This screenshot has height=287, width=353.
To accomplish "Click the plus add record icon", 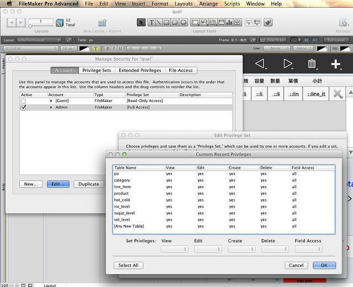I will (336, 64).
